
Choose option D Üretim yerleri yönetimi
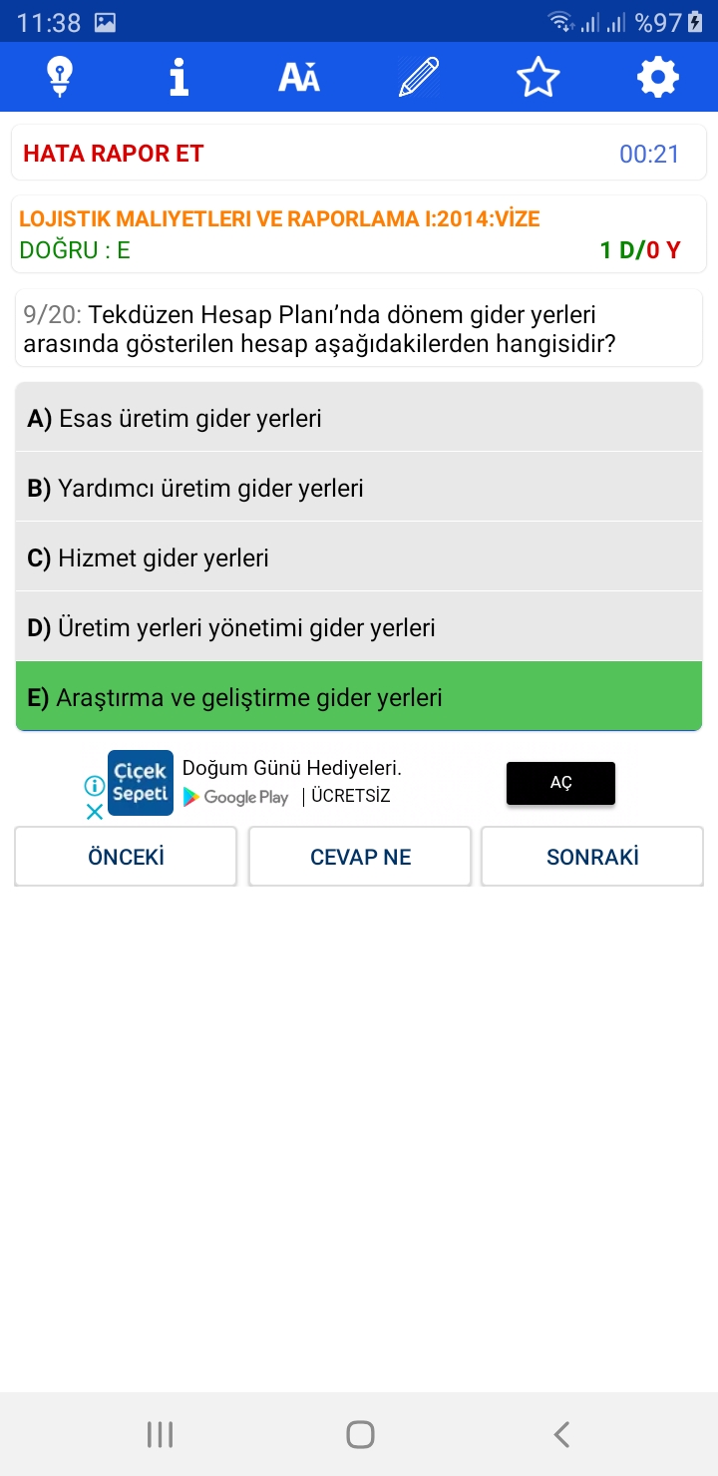(359, 627)
